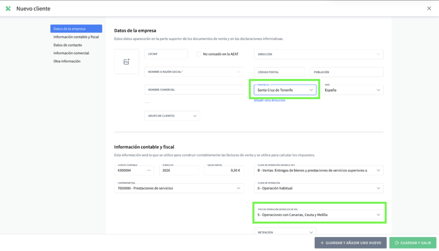
Task: Expand the Contrapartida dropdown
Action: coord(179,188)
